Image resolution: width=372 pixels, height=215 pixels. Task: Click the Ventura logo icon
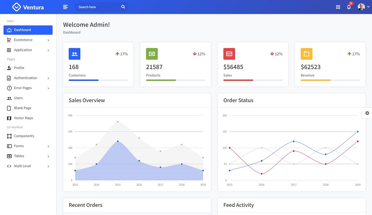pos(16,7)
